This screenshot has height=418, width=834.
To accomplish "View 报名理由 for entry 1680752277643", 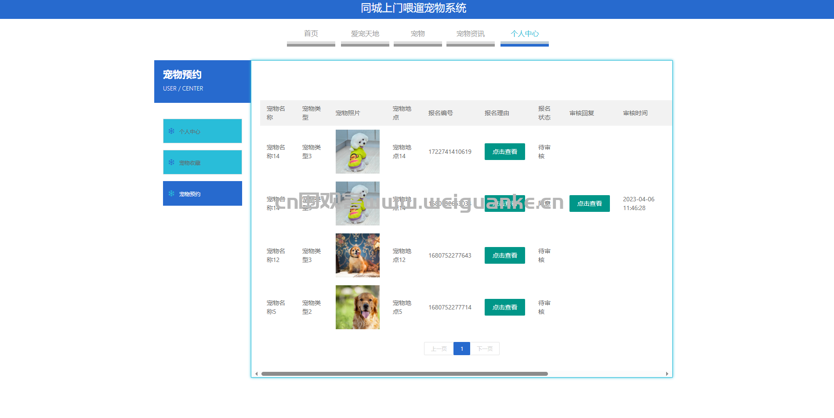I will pyautogui.click(x=504, y=255).
